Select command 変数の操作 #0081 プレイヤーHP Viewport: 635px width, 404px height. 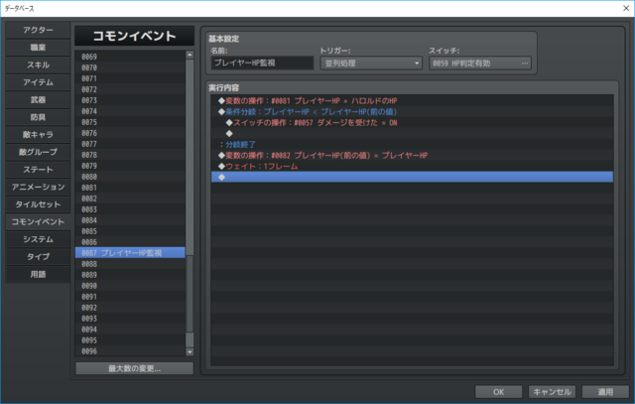(412, 100)
